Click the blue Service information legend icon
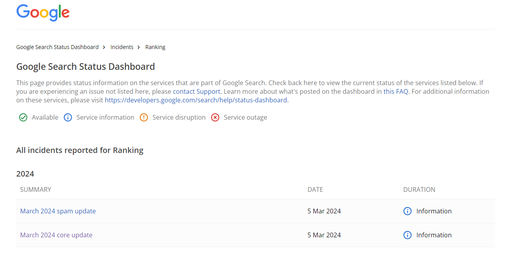Image resolution: width=514 pixels, height=253 pixels. (68, 117)
